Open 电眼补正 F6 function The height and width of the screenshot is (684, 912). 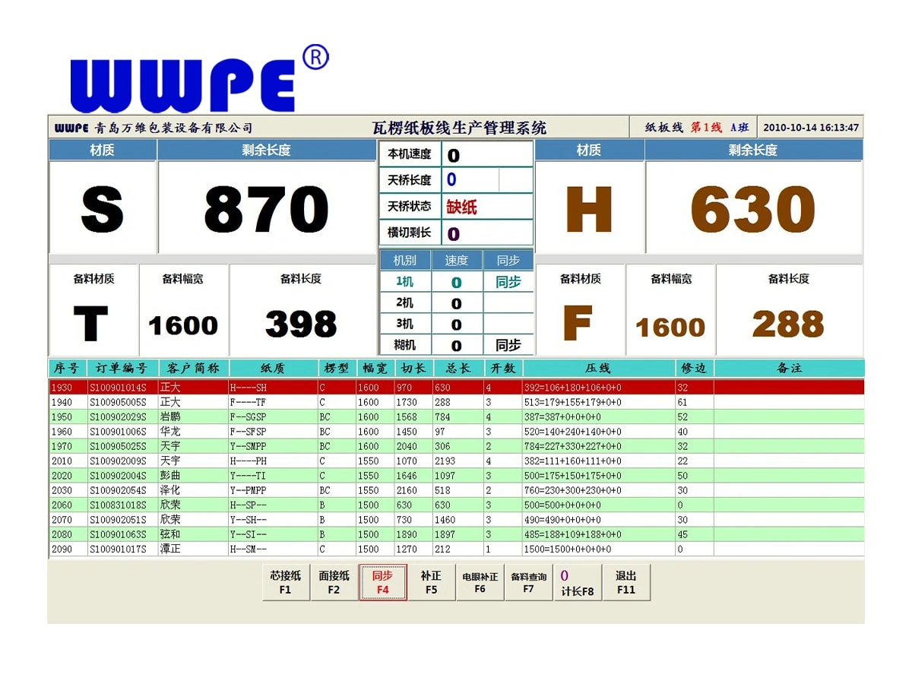[x=480, y=582]
